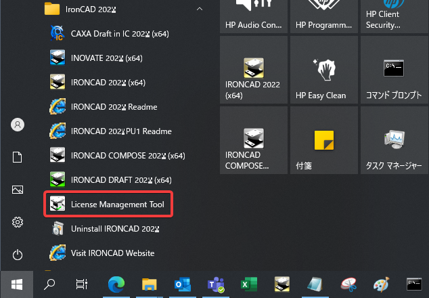The height and width of the screenshot is (298, 429).
Task: Open the Notepad icon on taskbar
Action: pos(315,284)
